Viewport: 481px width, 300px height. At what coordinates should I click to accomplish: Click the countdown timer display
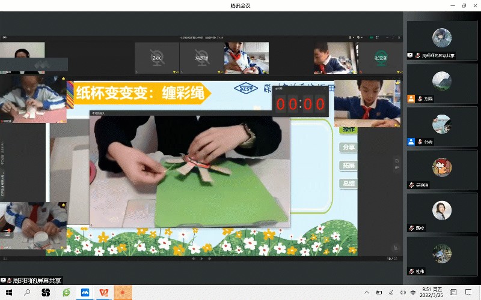(x=301, y=104)
